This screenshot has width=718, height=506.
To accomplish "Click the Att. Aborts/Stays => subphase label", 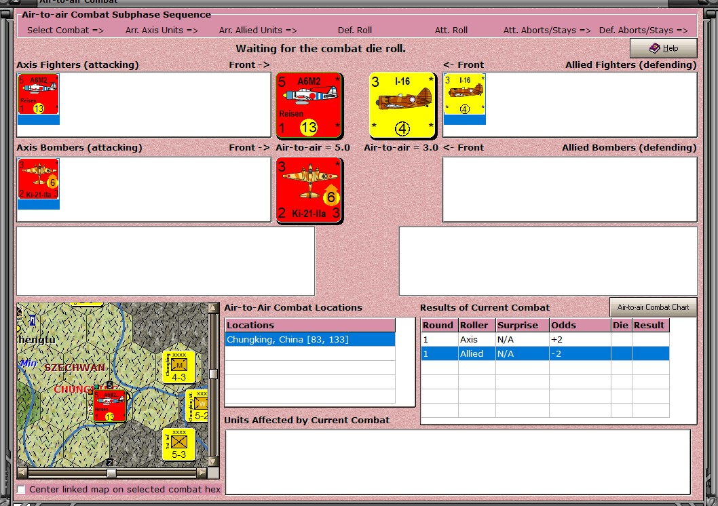I will (547, 31).
